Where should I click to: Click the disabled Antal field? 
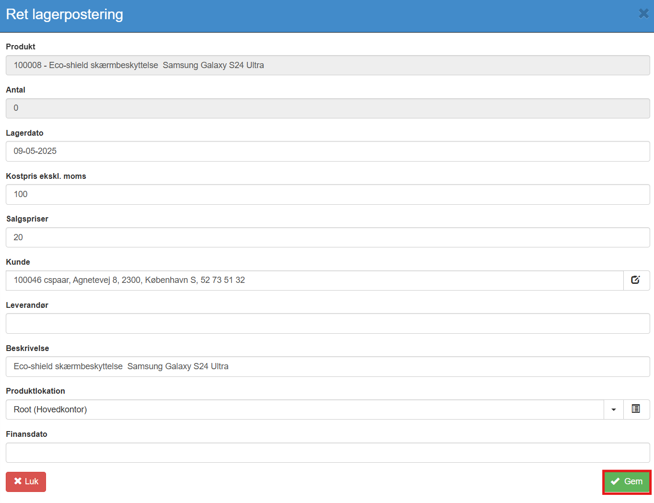click(328, 108)
